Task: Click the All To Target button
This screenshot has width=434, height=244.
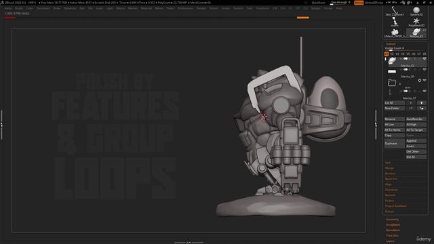Action: pyautogui.click(x=416, y=129)
